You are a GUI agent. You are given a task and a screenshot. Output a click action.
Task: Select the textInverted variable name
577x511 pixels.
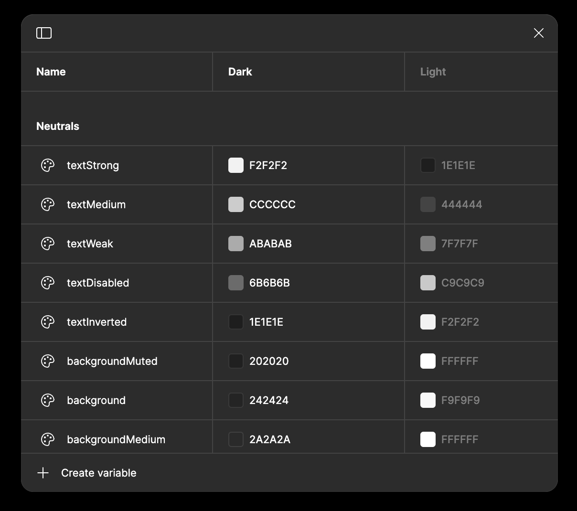[97, 322]
